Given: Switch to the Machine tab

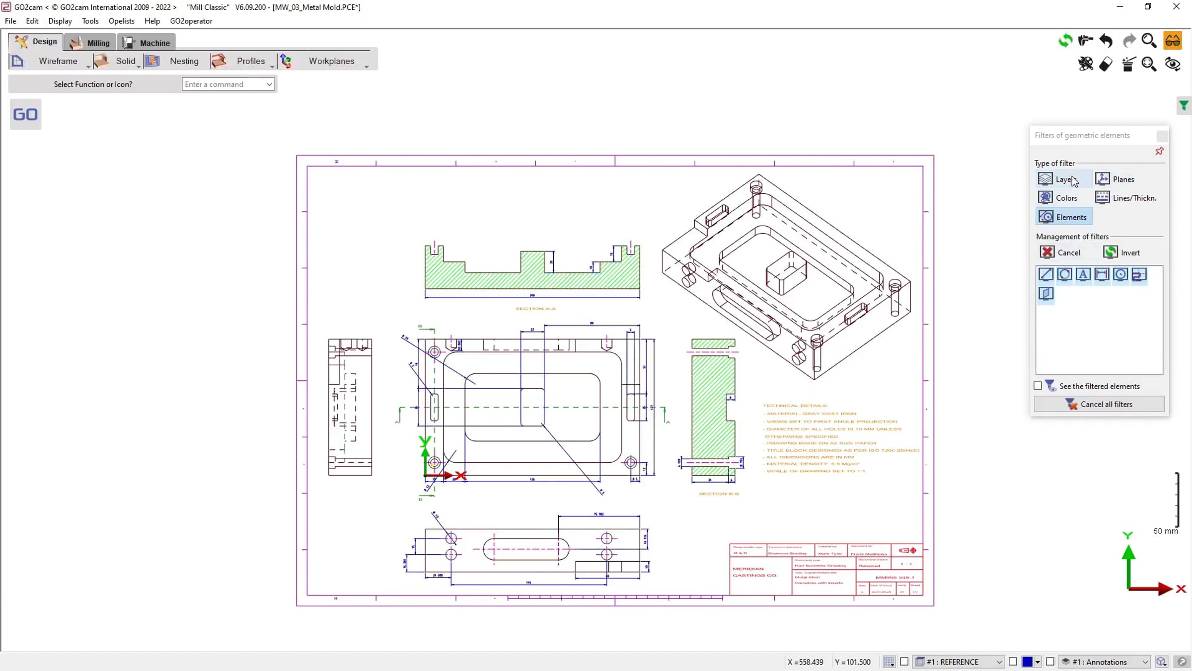Looking at the screenshot, I should point(147,43).
